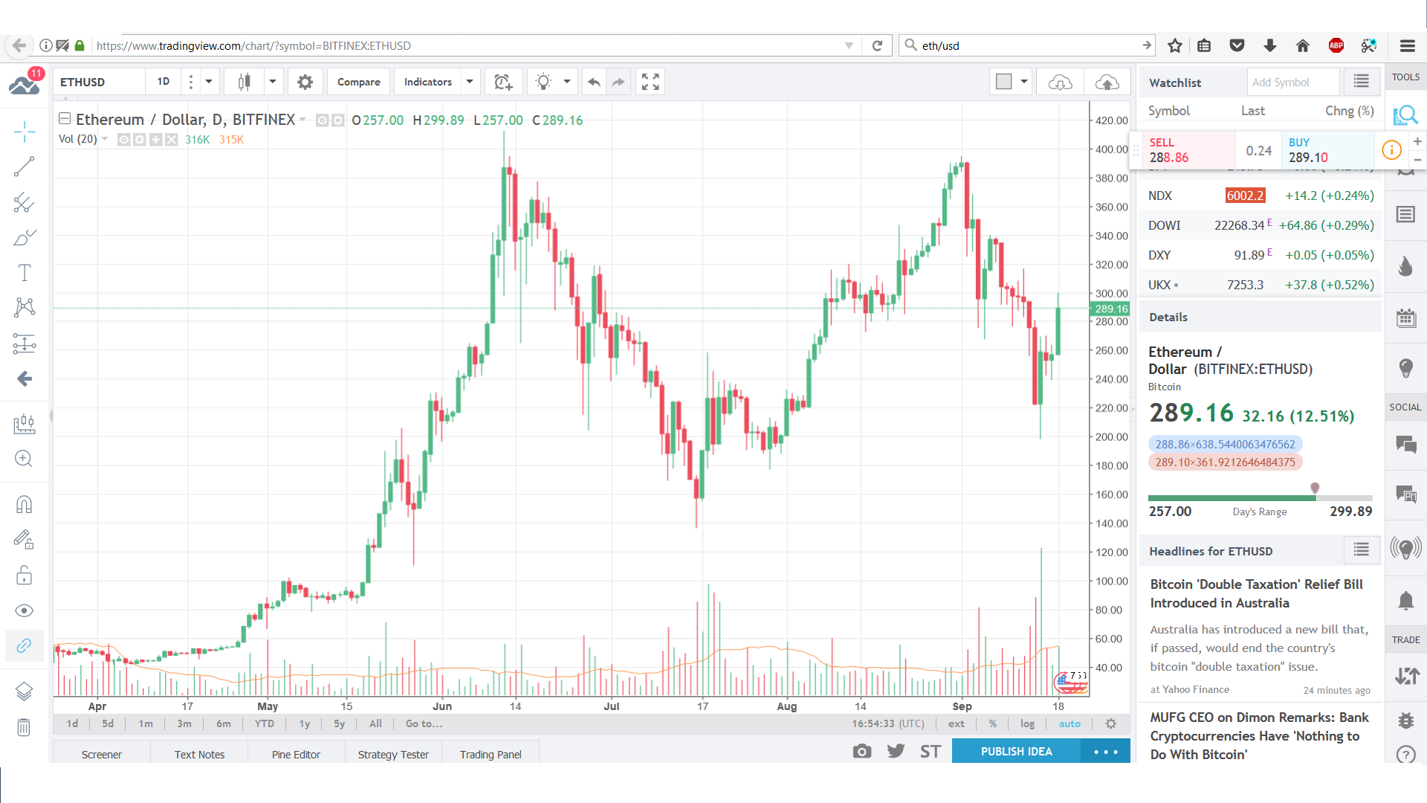Hide all drawing tools with eye icon
The width and height of the screenshot is (1427, 803).
(24, 610)
